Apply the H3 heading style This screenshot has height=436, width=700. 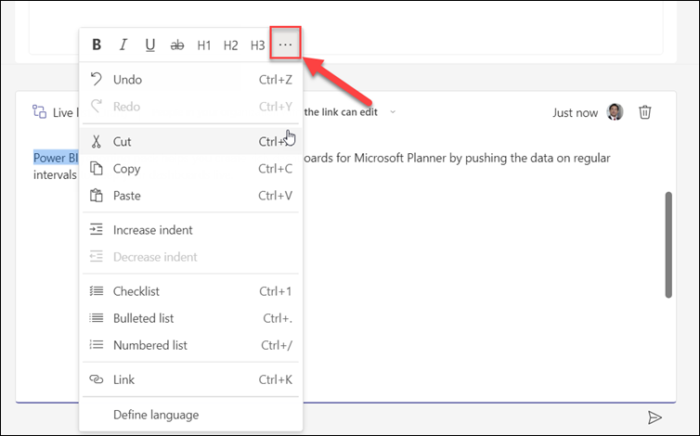click(258, 45)
